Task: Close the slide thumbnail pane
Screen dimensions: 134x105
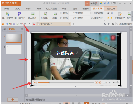Action: (x=22, y=29)
